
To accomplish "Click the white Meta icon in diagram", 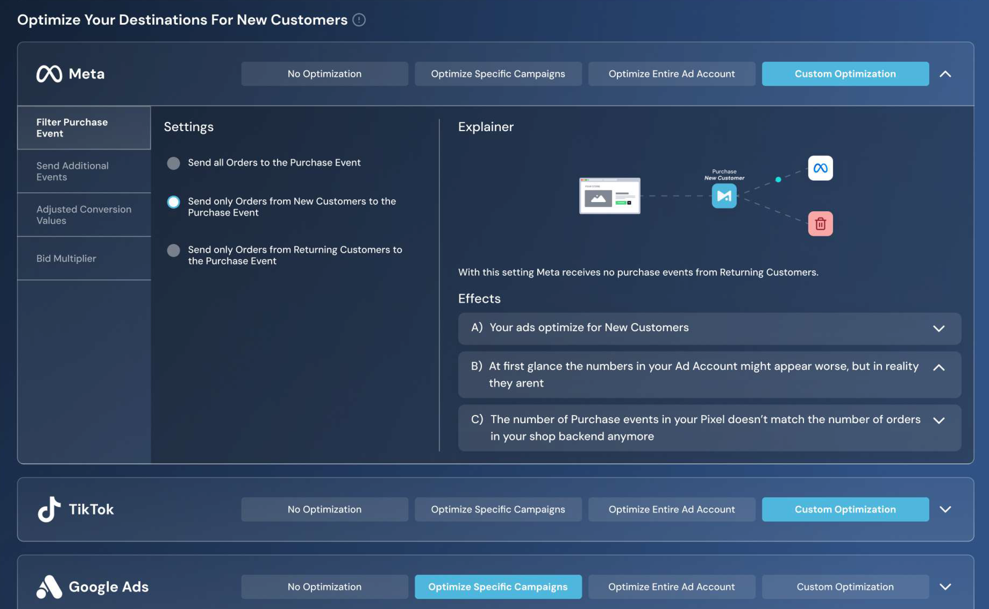I will [820, 168].
